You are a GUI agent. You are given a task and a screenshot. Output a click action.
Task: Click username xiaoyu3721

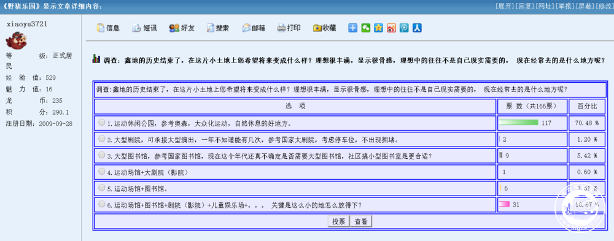pos(27,24)
